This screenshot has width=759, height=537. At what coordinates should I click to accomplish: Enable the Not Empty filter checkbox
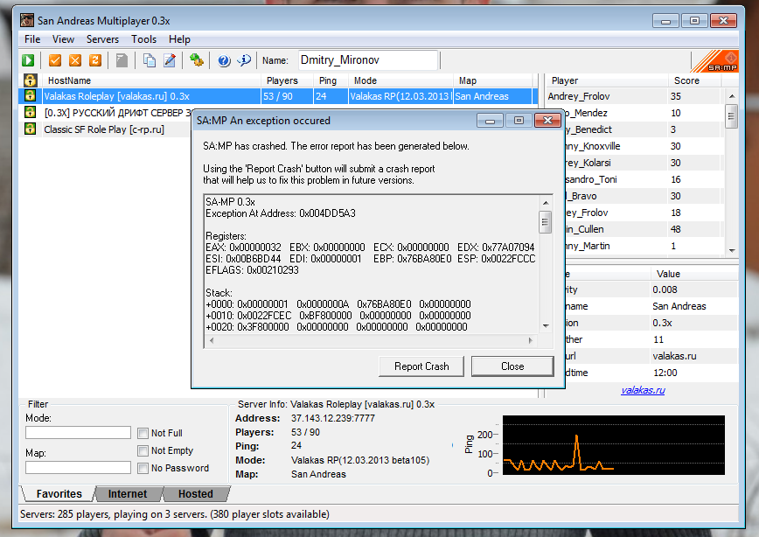[x=143, y=450]
